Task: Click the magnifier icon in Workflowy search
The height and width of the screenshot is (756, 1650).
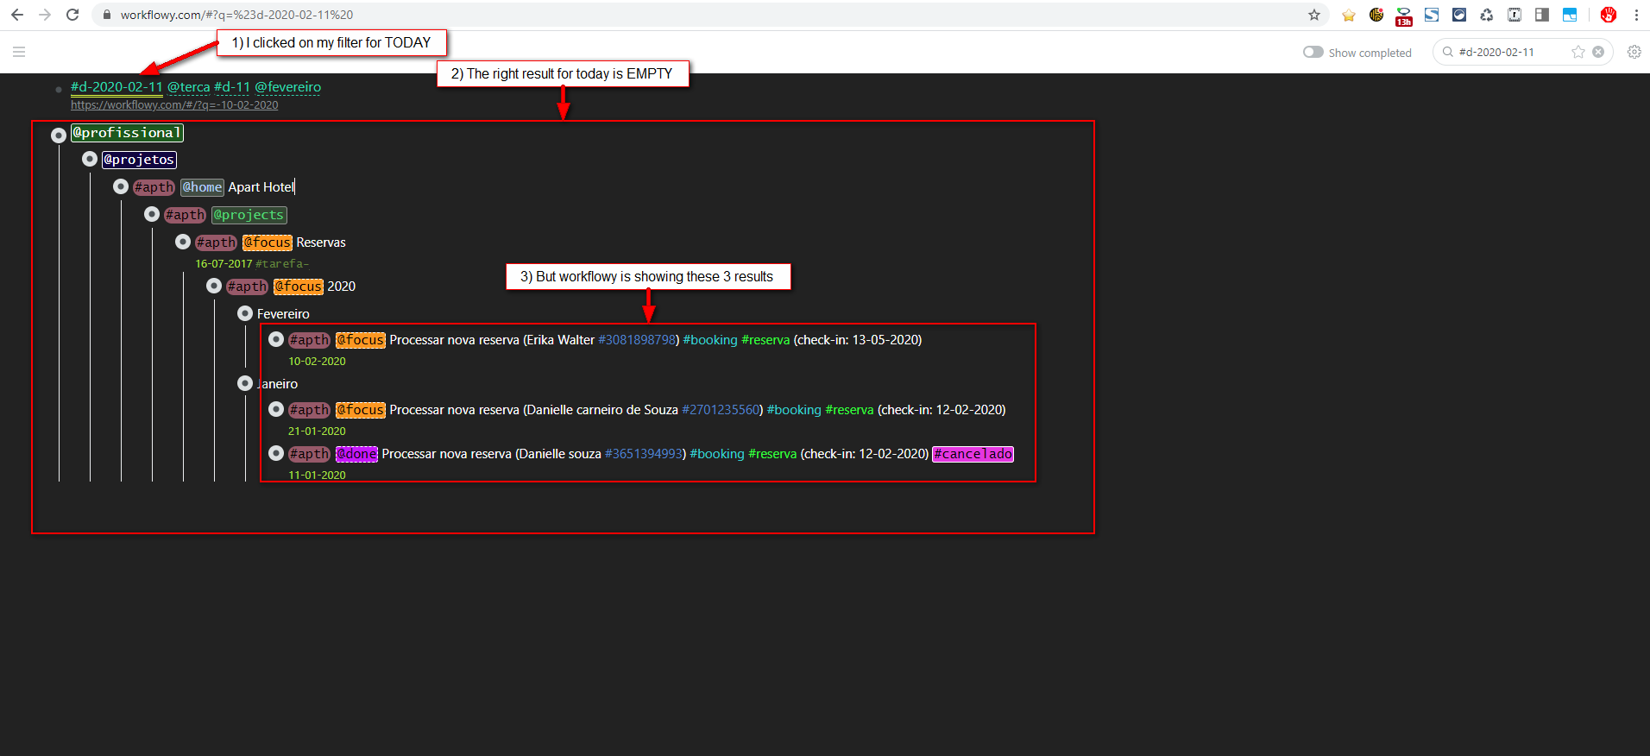Action: pyautogui.click(x=1448, y=52)
